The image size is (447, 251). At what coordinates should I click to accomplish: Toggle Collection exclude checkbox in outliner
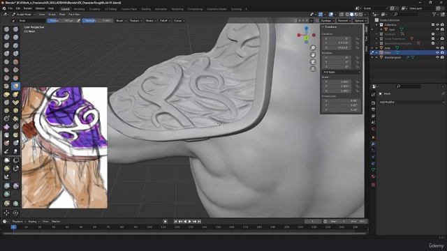click(433, 25)
